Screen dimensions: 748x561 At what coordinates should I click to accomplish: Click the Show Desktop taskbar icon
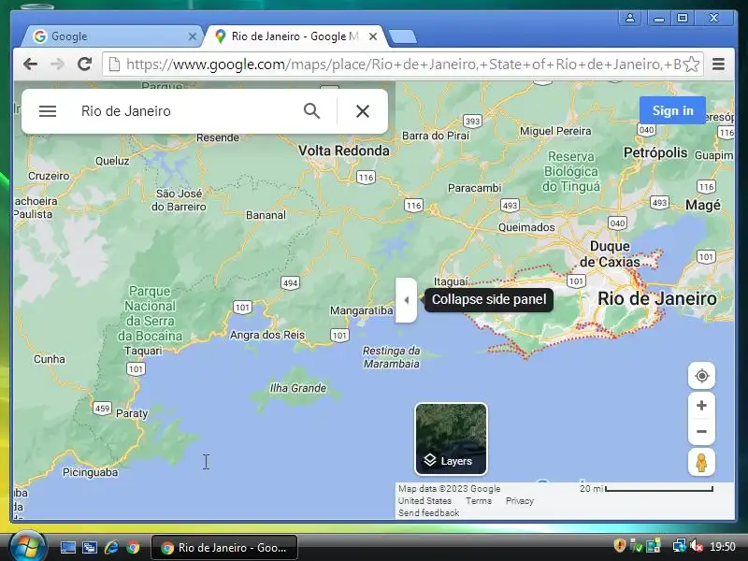67,547
